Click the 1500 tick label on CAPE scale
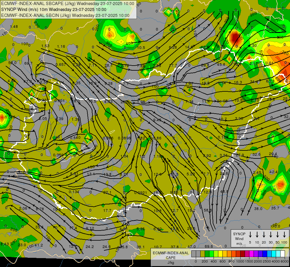Image resolution: width=290 pixels, height=267 pixels. point(249,261)
